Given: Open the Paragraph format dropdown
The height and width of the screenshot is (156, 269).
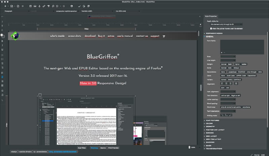Looking at the screenshot, I should pyautogui.click(x=16, y=11).
